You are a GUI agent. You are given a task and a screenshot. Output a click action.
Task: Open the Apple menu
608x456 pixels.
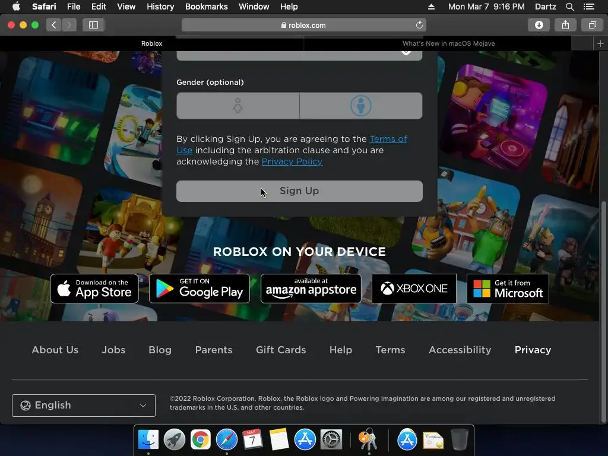click(16, 7)
